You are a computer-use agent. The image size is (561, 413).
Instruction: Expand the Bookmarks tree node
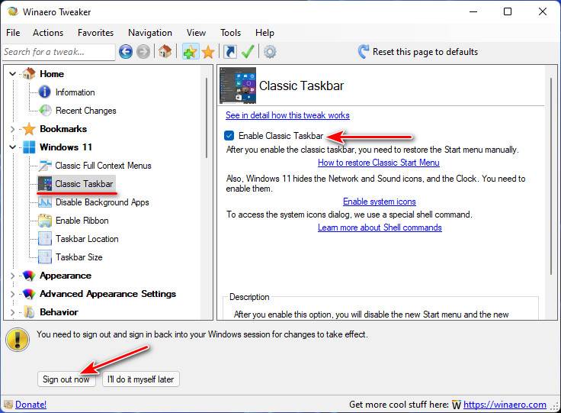(x=12, y=129)
